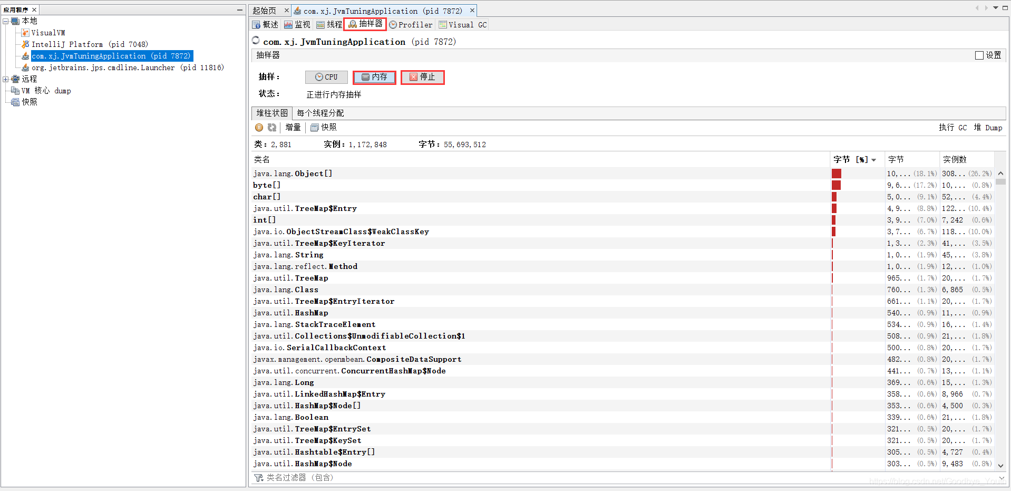This screenshot has height=491, width=1011.
Task: Click the 远程 (remote) hosts icon
Action: [x=15, y=79]
